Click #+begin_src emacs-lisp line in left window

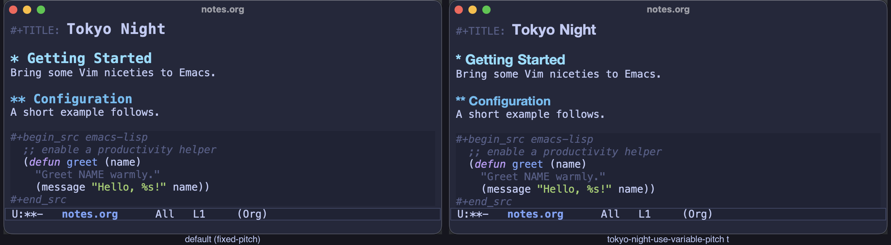coord(79,138)
